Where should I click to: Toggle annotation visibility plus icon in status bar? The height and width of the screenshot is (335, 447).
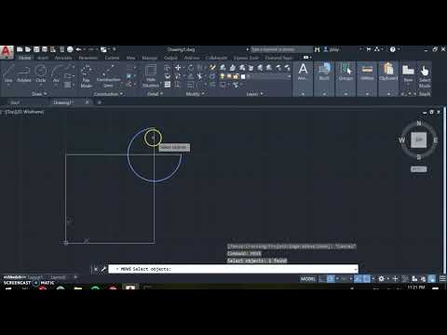click(x=395, y=279)
